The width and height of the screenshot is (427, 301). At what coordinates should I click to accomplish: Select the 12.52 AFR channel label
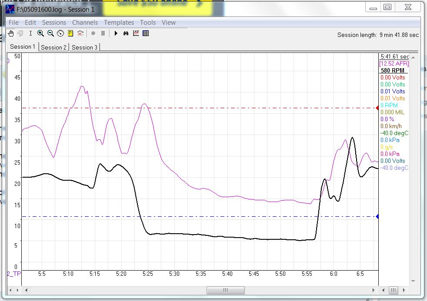[393, 63]
